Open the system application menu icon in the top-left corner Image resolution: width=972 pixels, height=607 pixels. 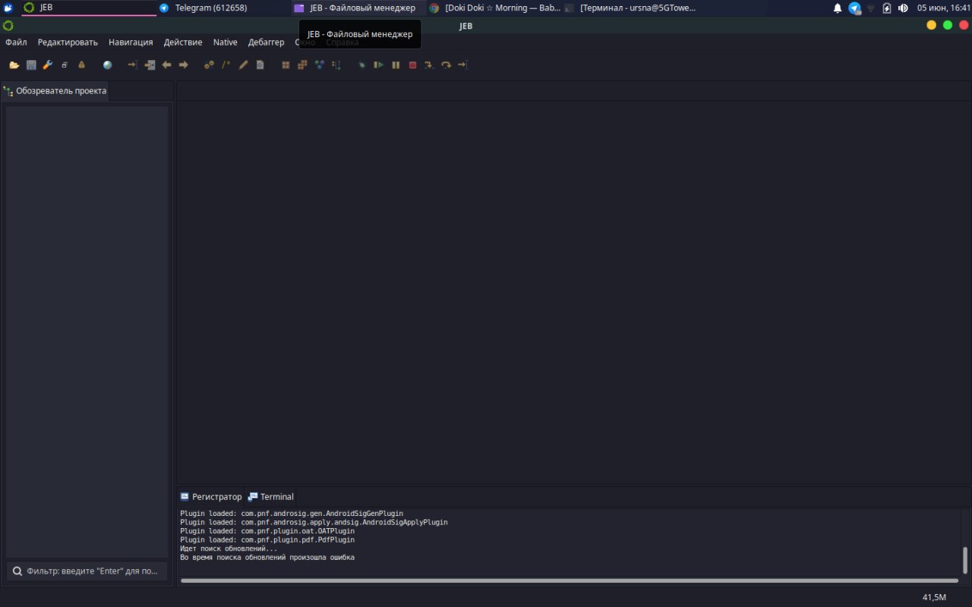pyautogui.click(x=8, y=8)
